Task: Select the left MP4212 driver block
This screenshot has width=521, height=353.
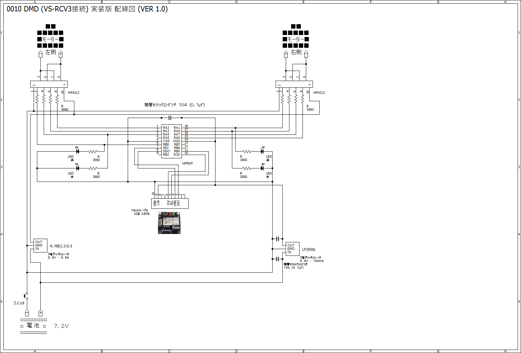Action: pos(49,84)
